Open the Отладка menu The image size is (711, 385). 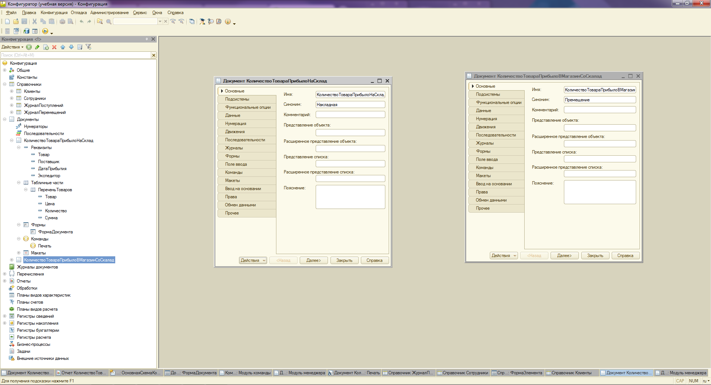(x=79, y=13)
